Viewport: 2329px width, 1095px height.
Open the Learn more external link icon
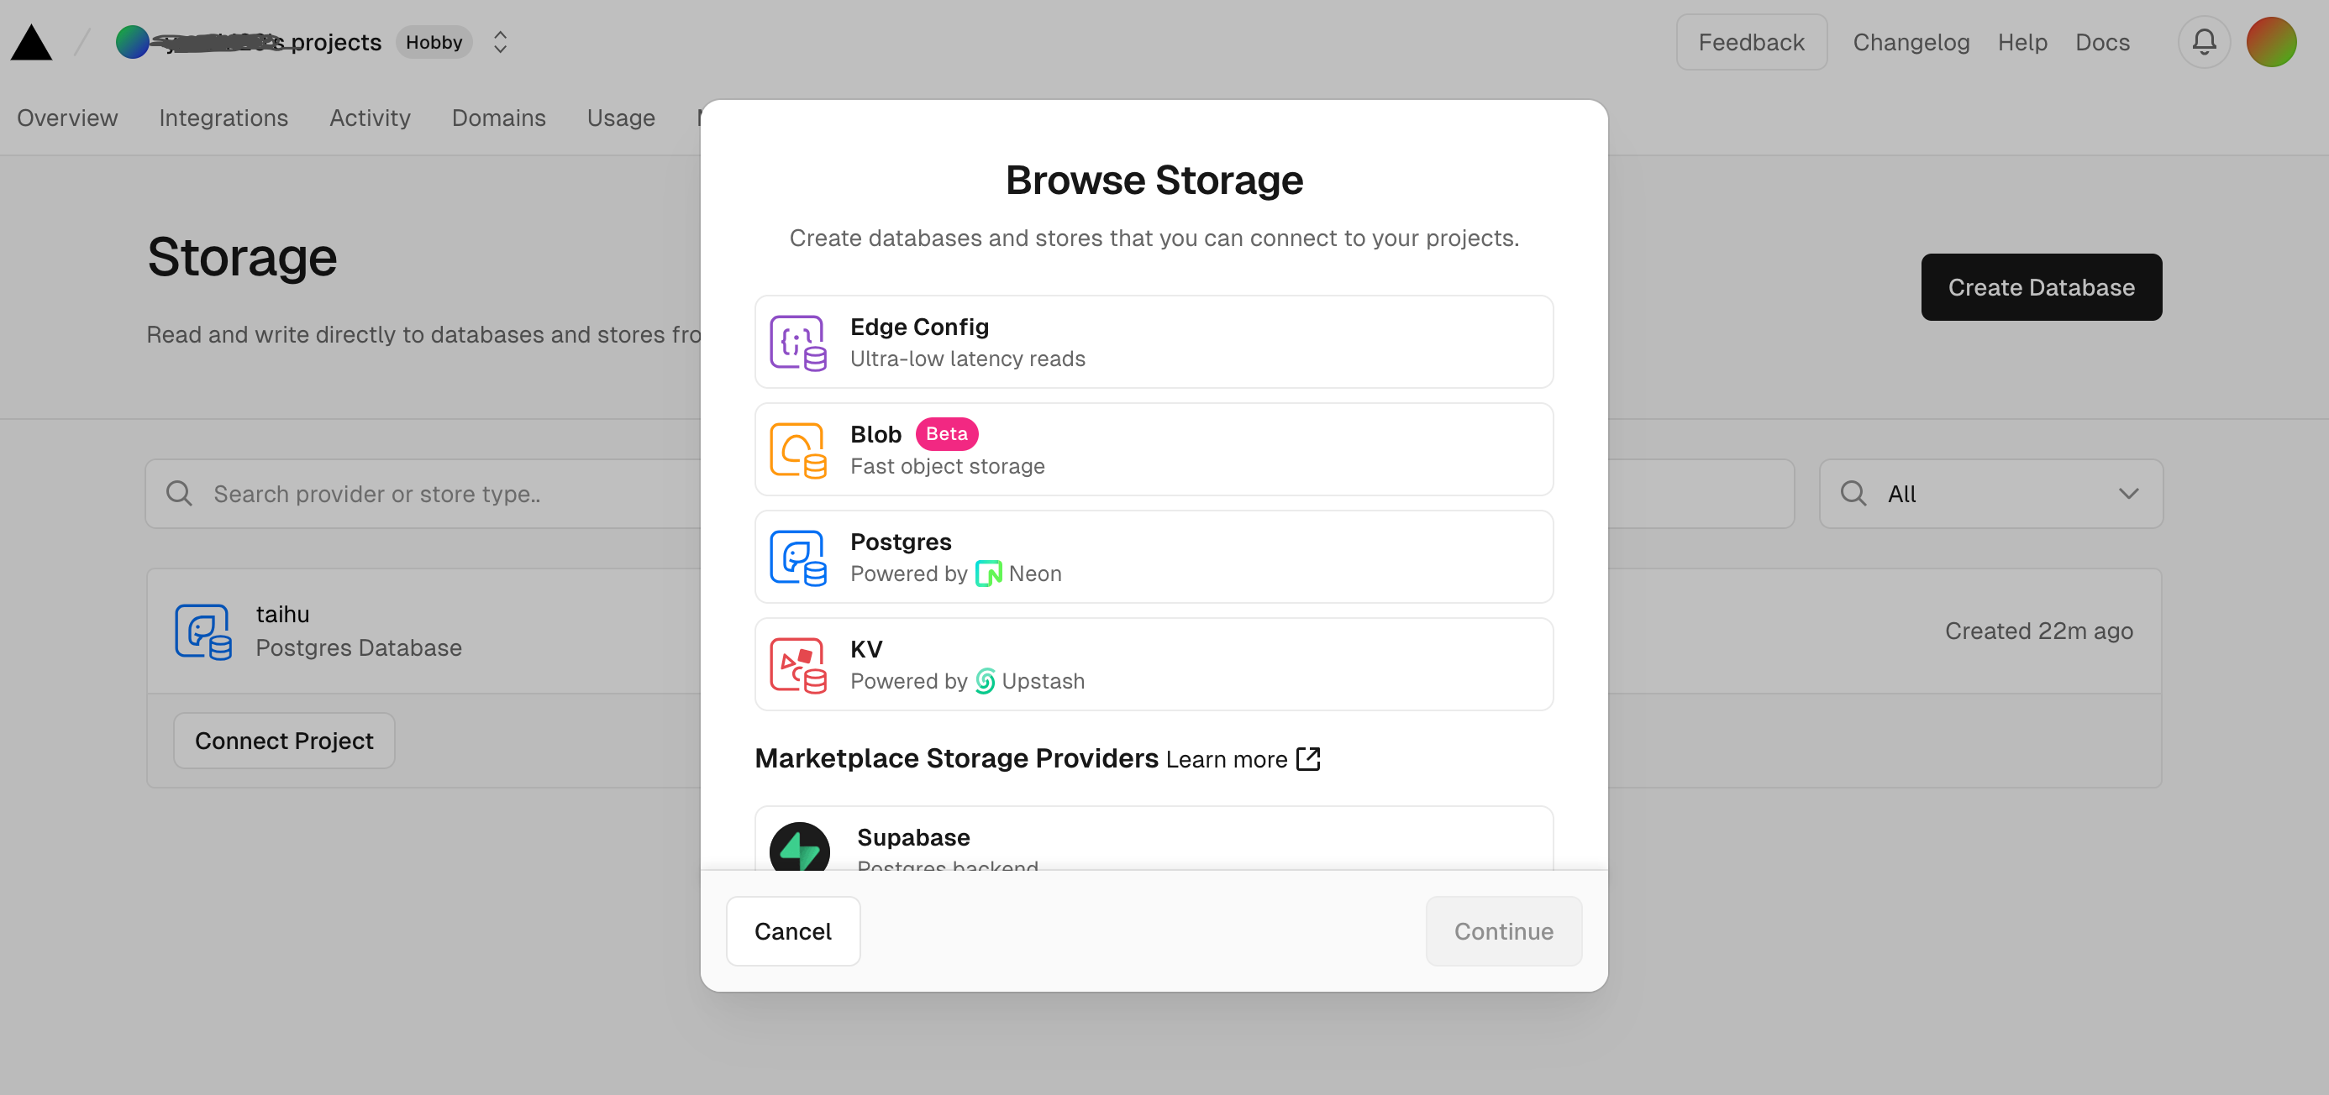[1307, 759]
